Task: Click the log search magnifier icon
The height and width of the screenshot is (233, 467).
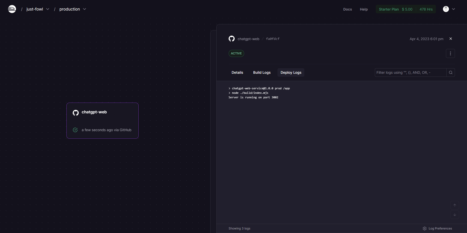Action: click(x=451, y=72)
